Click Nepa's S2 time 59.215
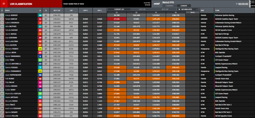Screen dimensions: 255x118 coord(136,52)
